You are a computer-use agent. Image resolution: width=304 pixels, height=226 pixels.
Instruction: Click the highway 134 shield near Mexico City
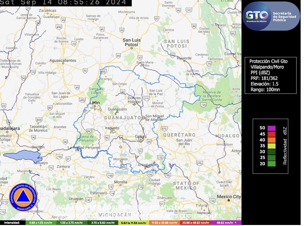212,201
